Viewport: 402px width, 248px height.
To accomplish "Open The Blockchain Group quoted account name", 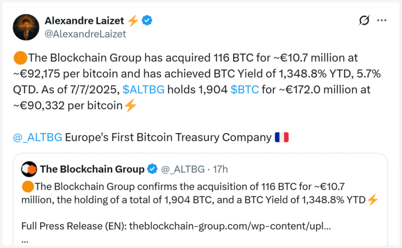I will (x=92, y=169).
